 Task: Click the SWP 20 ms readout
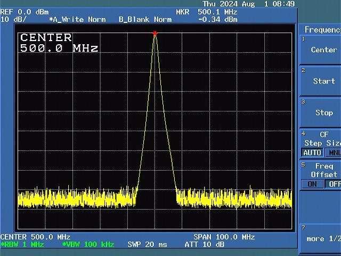click(x=147, y=244)
